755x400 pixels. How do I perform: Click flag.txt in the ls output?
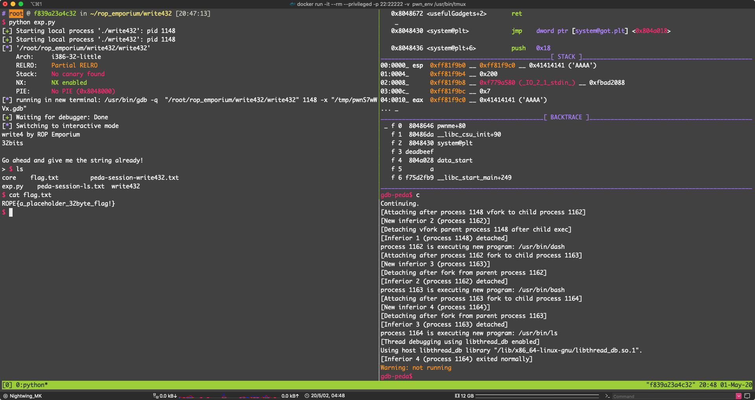pos(44,178)
